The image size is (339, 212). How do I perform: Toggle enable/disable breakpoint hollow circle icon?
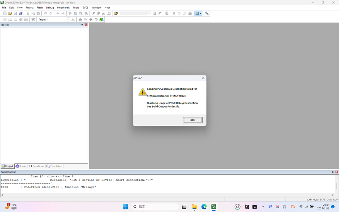(179, 13)
